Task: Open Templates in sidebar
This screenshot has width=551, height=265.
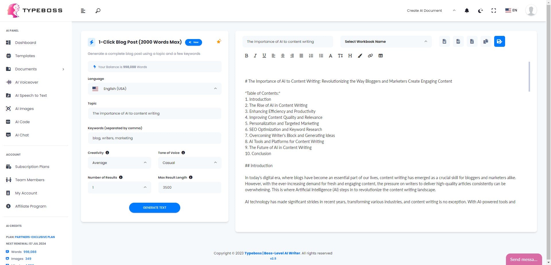Action: pos(25,56)
